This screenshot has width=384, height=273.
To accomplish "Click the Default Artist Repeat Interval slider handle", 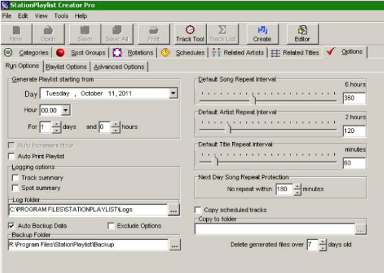I will click(228, 129).
